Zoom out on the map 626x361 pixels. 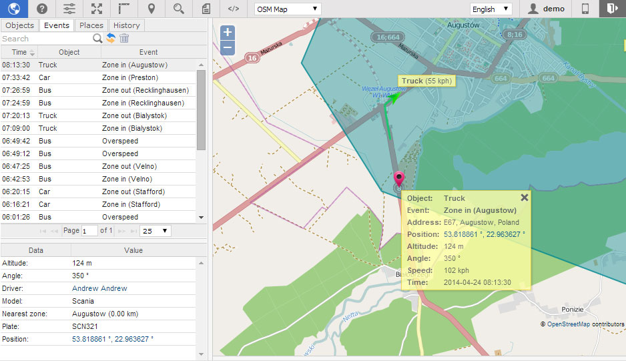pyautogui.click(x=228, y=47)
